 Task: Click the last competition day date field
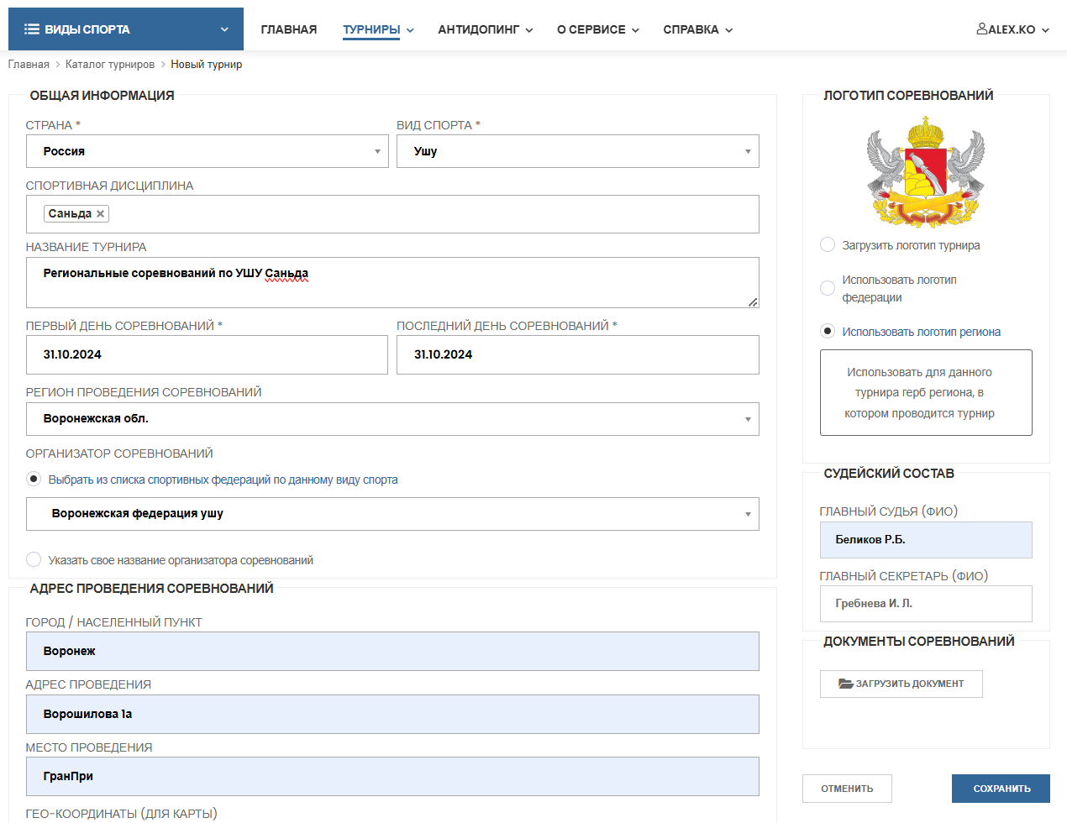point(578,354)
